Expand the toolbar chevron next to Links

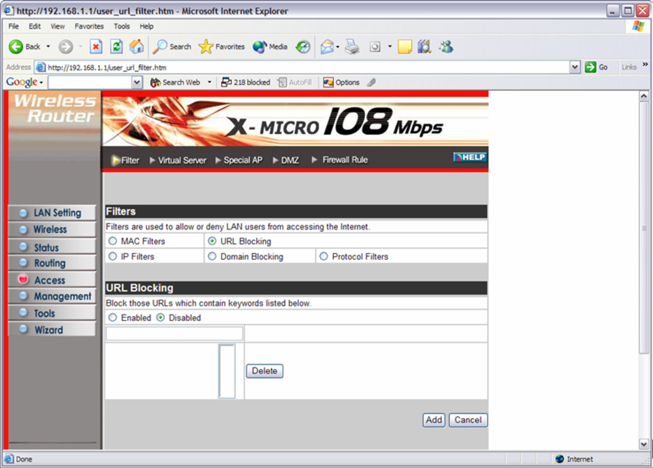coord(645,64)
